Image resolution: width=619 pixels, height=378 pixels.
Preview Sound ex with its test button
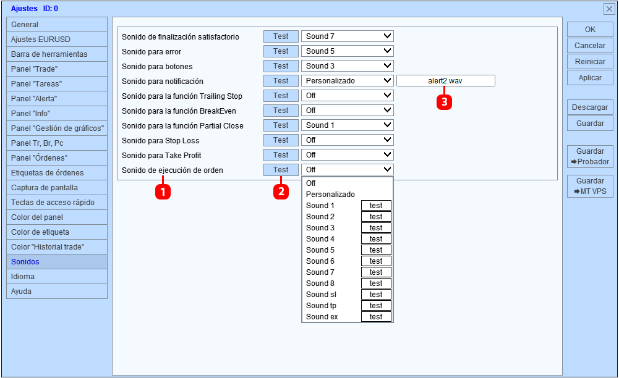(x=376, y=317)
